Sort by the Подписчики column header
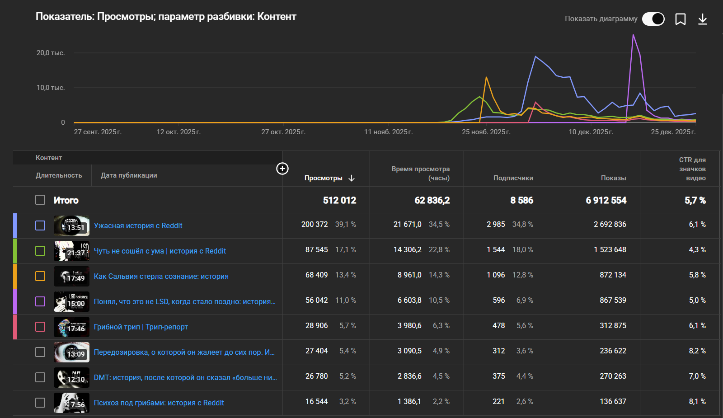Viewport: 723px width, 418px height. (513, 178)
